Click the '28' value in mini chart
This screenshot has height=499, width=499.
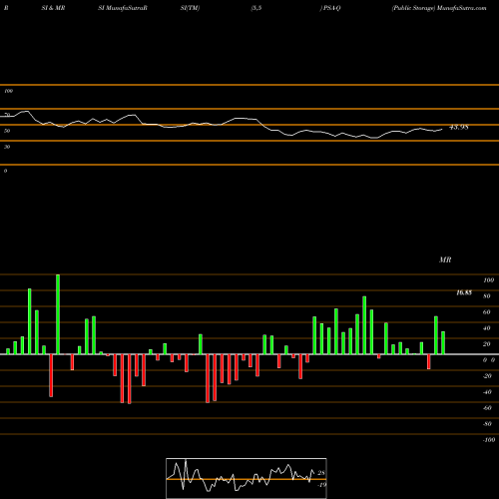321,473
